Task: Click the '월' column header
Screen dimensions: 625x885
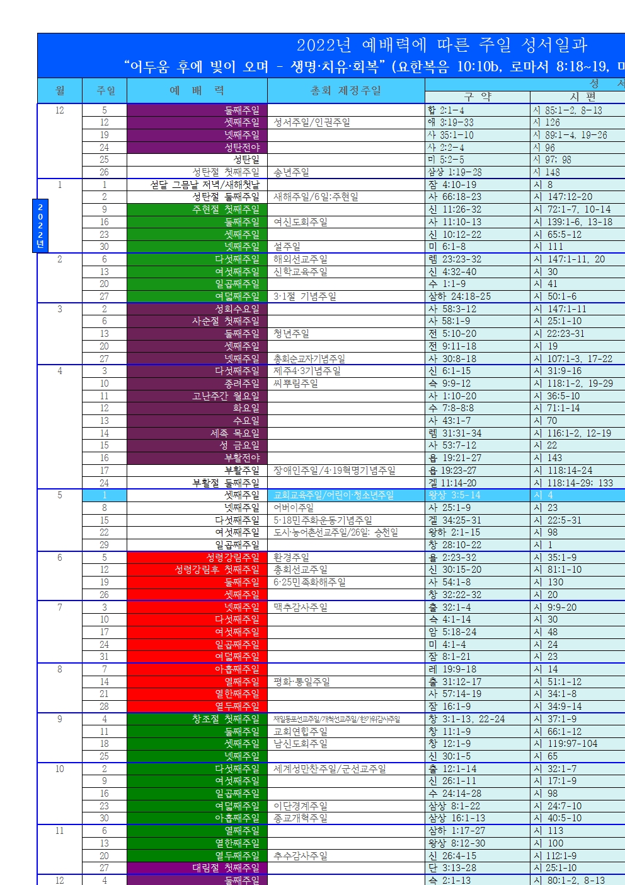Action: pyautogui.click(x=60, y=91)
